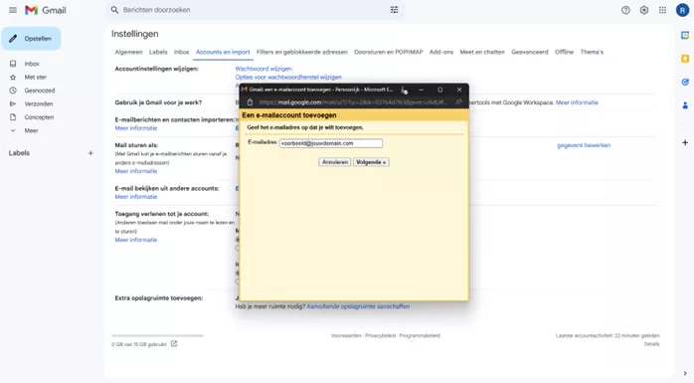Open the Google apps grid icon
The width and height of the screenshot is (694, 383).
click(662, 10)
